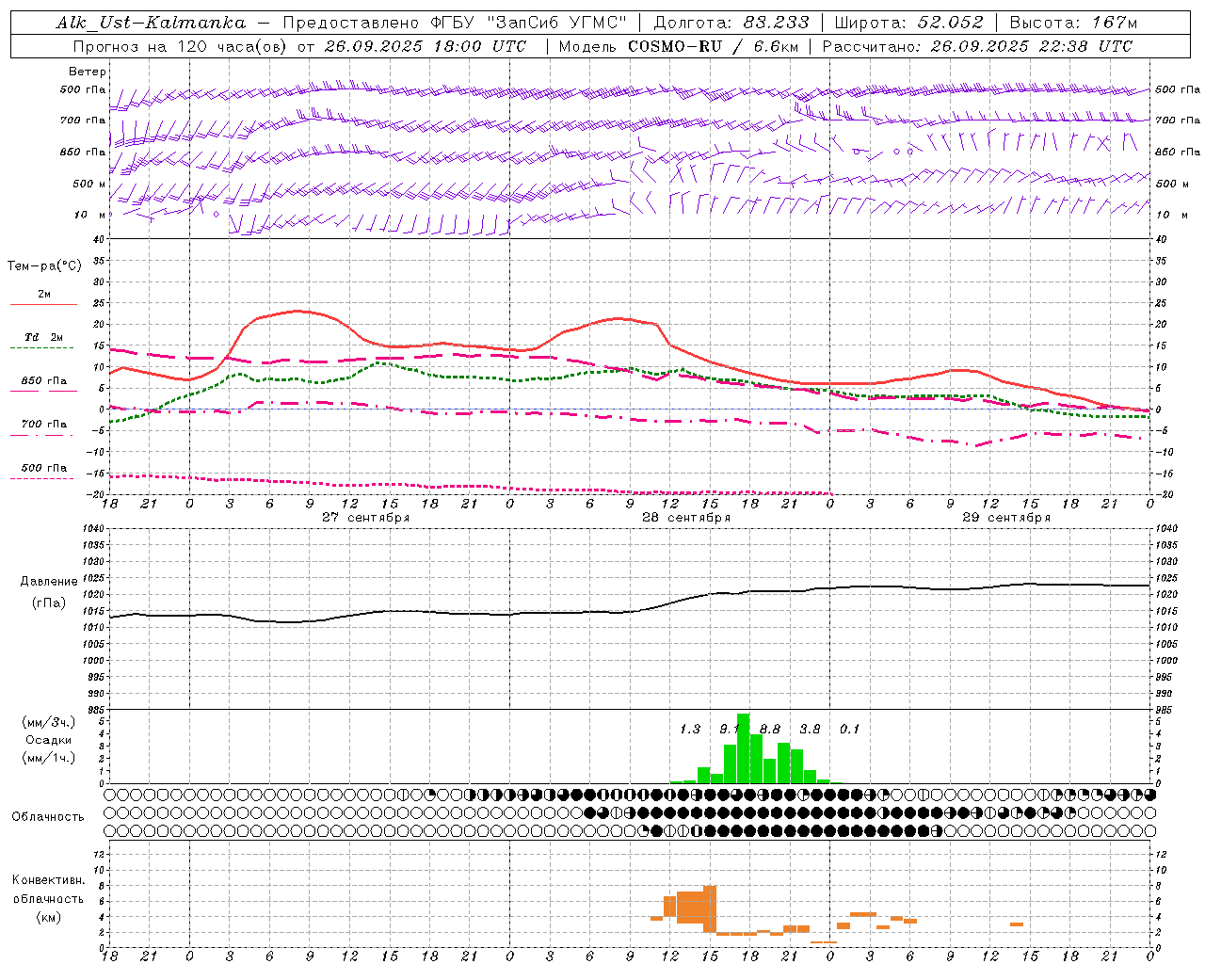
Task: Click the Конвективн. convective panel label
Action: point(49,880)
